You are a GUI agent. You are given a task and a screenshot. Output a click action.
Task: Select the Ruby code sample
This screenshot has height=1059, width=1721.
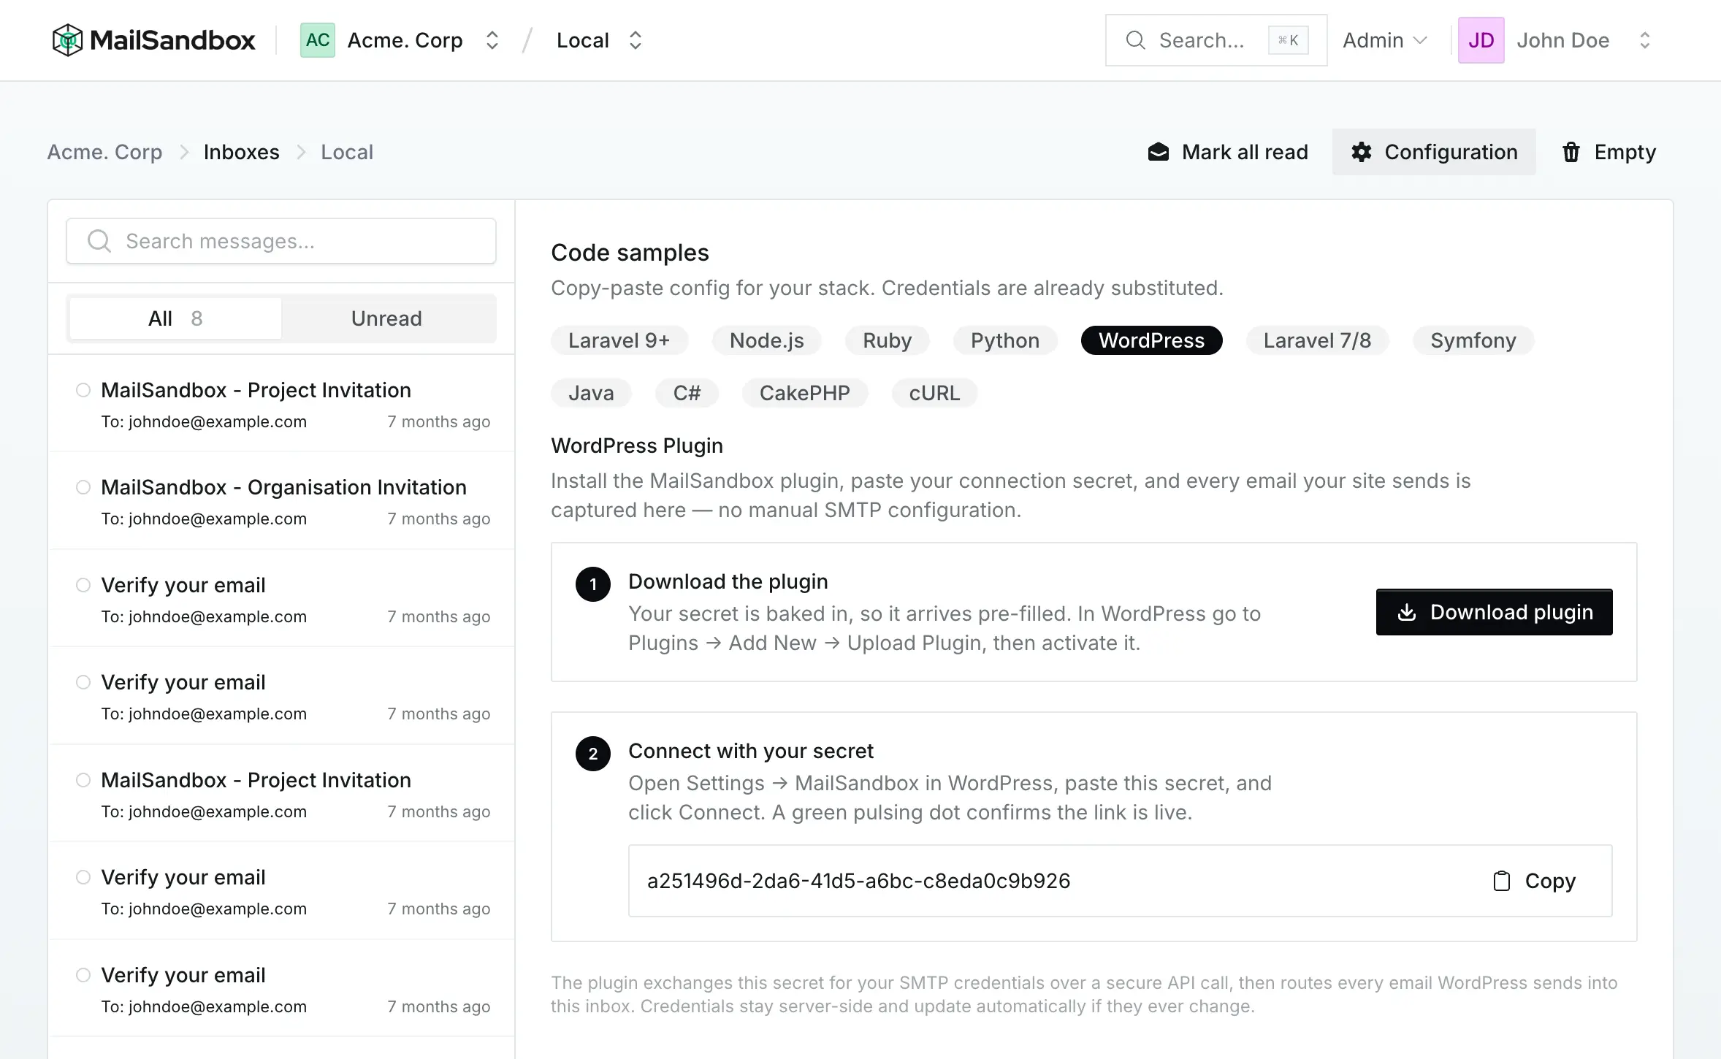pyautogui.click(x=887, y=340)
